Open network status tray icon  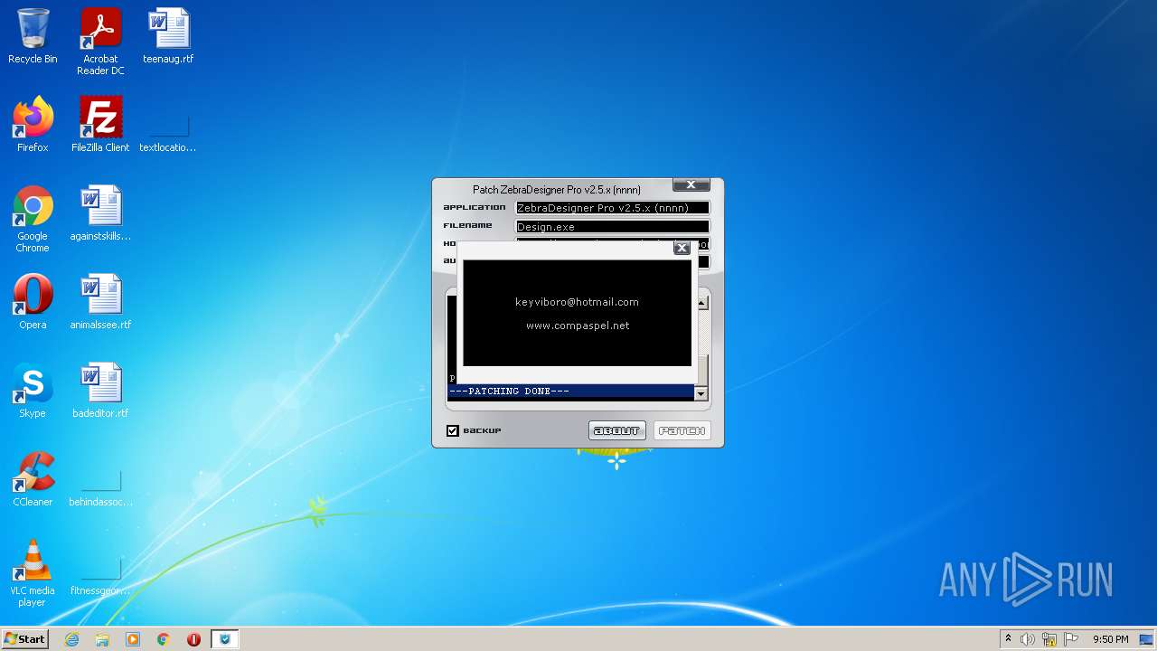[1049, 639]
